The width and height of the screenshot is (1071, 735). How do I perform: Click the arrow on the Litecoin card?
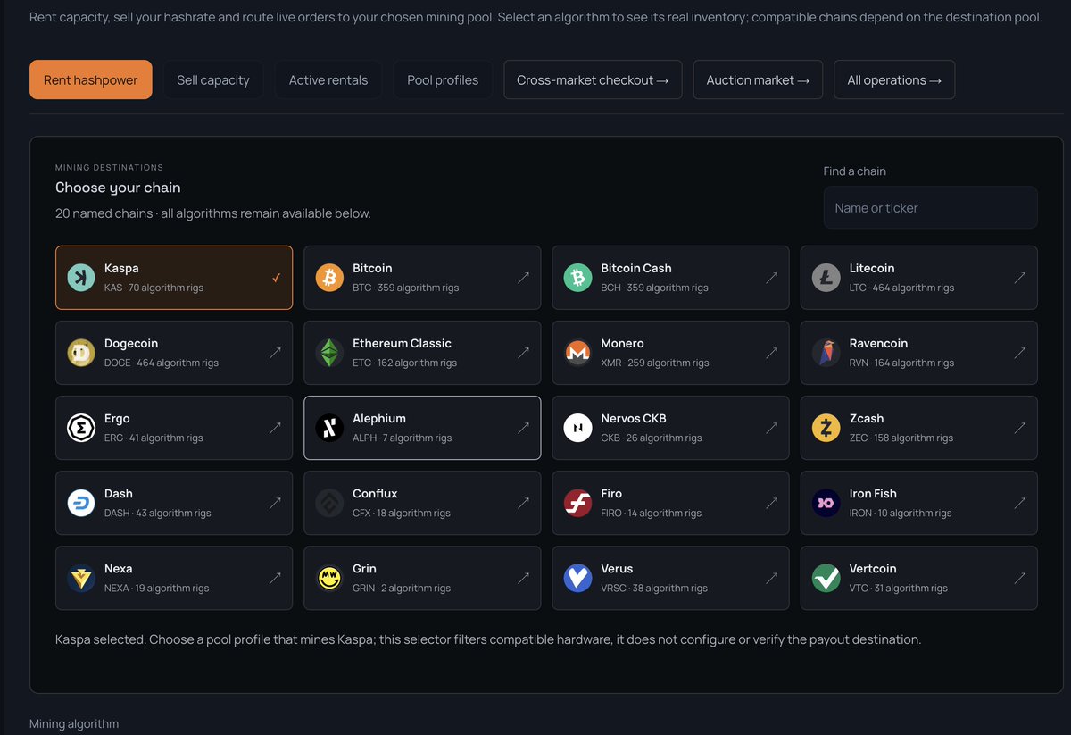click(1019, 278)
